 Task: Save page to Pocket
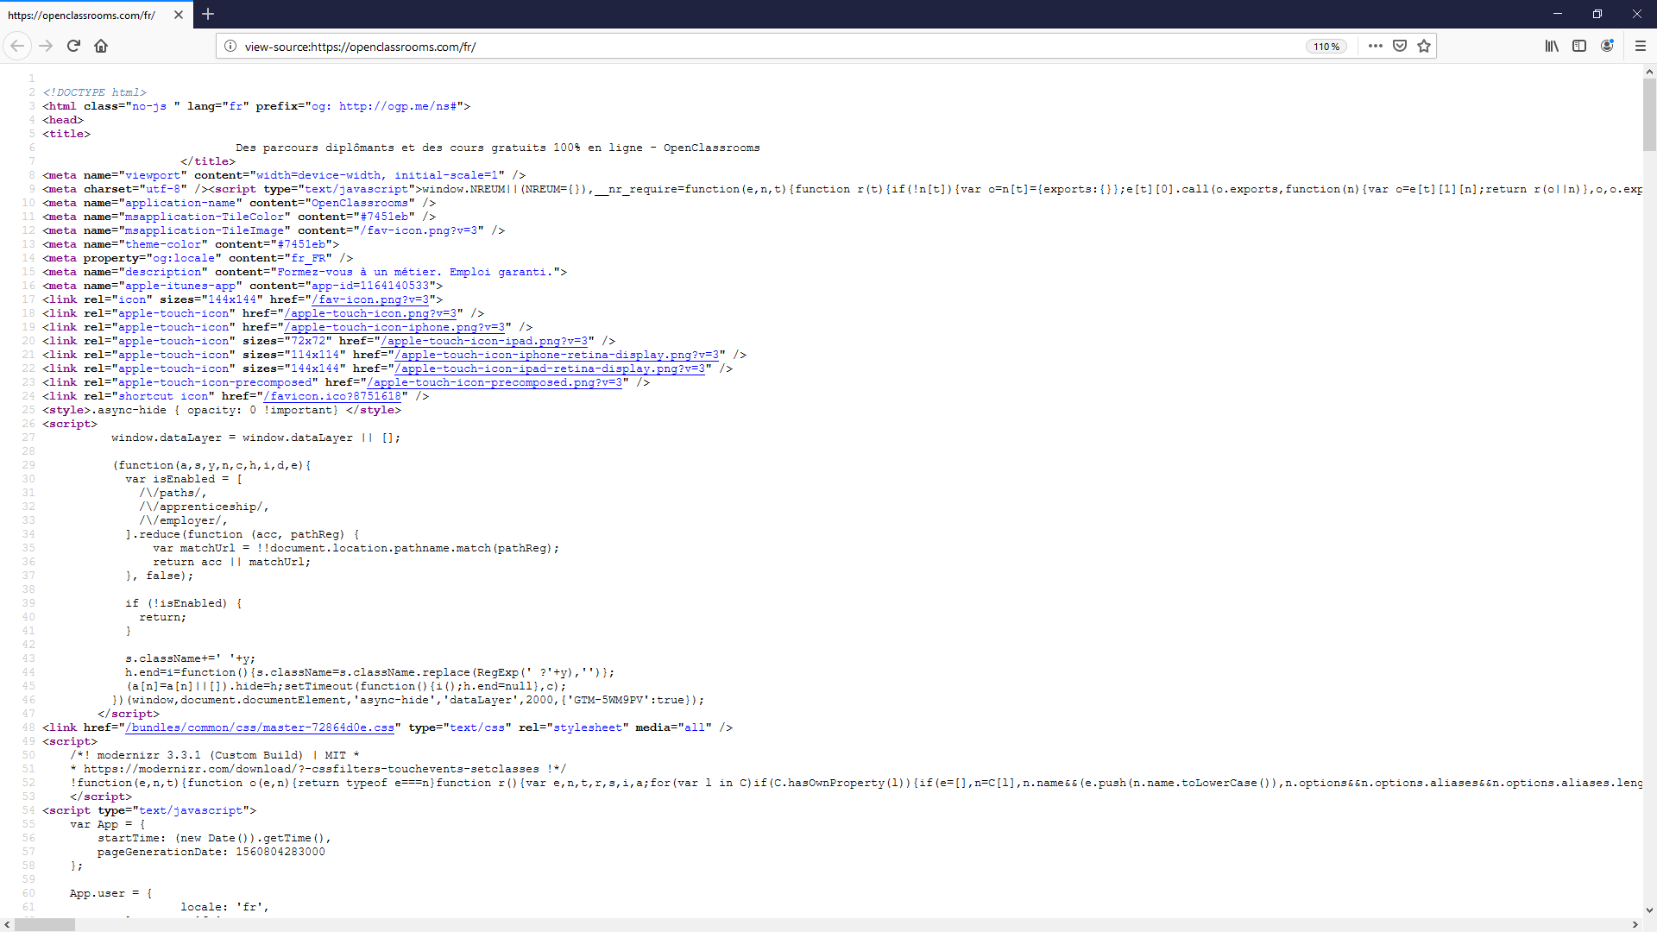(x=1400, y=46)
